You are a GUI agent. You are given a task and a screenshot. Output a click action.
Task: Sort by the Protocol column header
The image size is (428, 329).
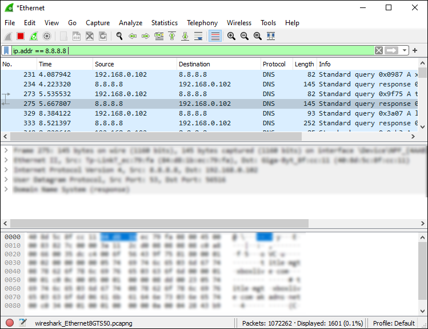(277, 64)
